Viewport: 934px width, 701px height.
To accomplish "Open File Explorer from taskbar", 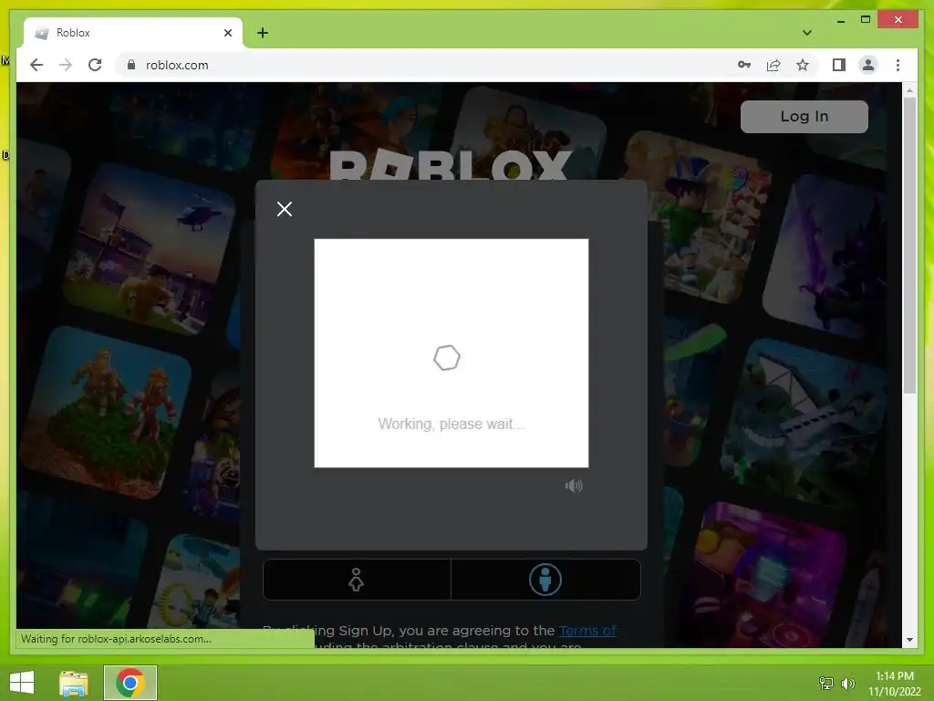I will [x=74, y=683].
